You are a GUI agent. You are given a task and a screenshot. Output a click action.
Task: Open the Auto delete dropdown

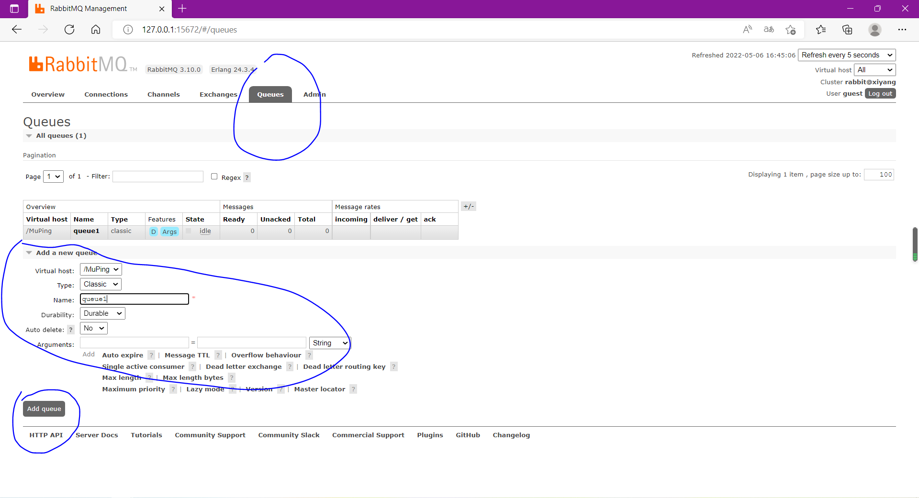coord(94,328)
